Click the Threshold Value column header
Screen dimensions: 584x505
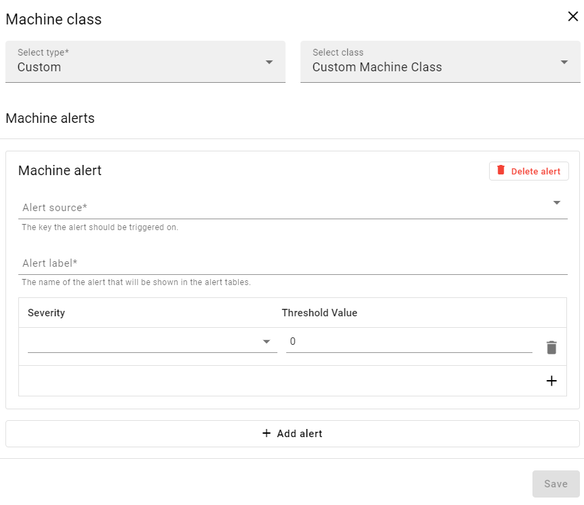point(319,313)
